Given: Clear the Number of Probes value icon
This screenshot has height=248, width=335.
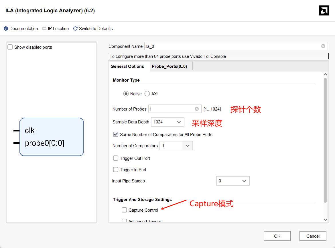Looking at the screenshot, I should (197, 109).
